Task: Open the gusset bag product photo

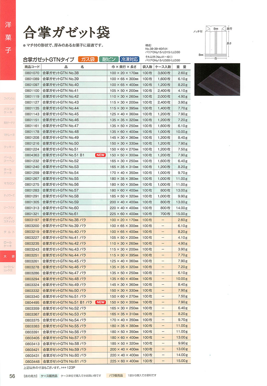Action: click(217, 79)
